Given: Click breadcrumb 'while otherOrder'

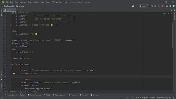Looking at the screenshot, I should 10,92.
